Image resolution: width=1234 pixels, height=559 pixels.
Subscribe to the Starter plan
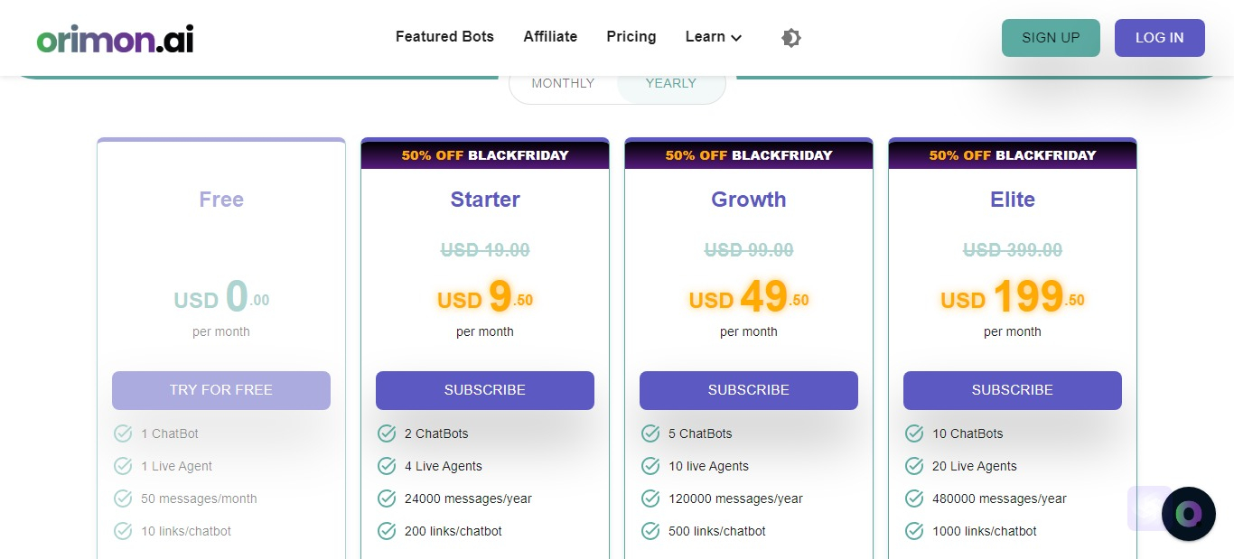click(x=485, y=390)
